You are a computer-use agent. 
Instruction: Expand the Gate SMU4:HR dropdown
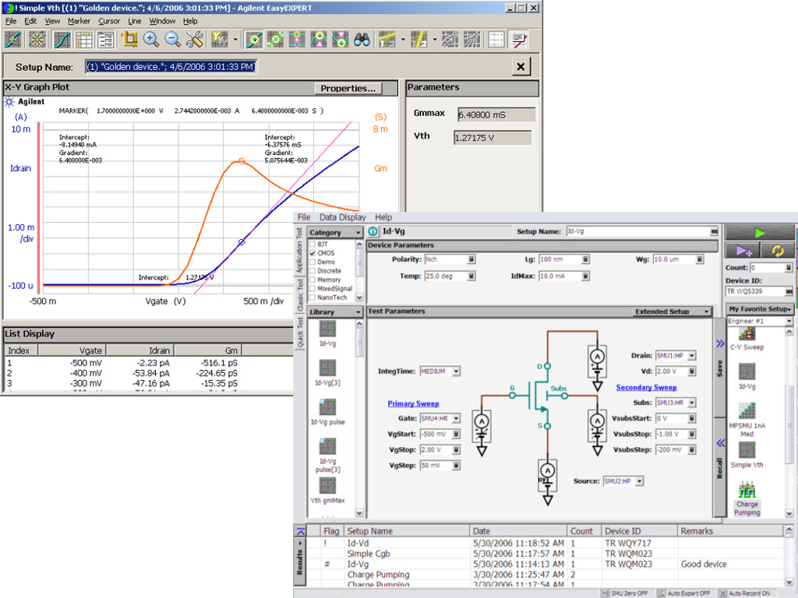coord(441,418)
